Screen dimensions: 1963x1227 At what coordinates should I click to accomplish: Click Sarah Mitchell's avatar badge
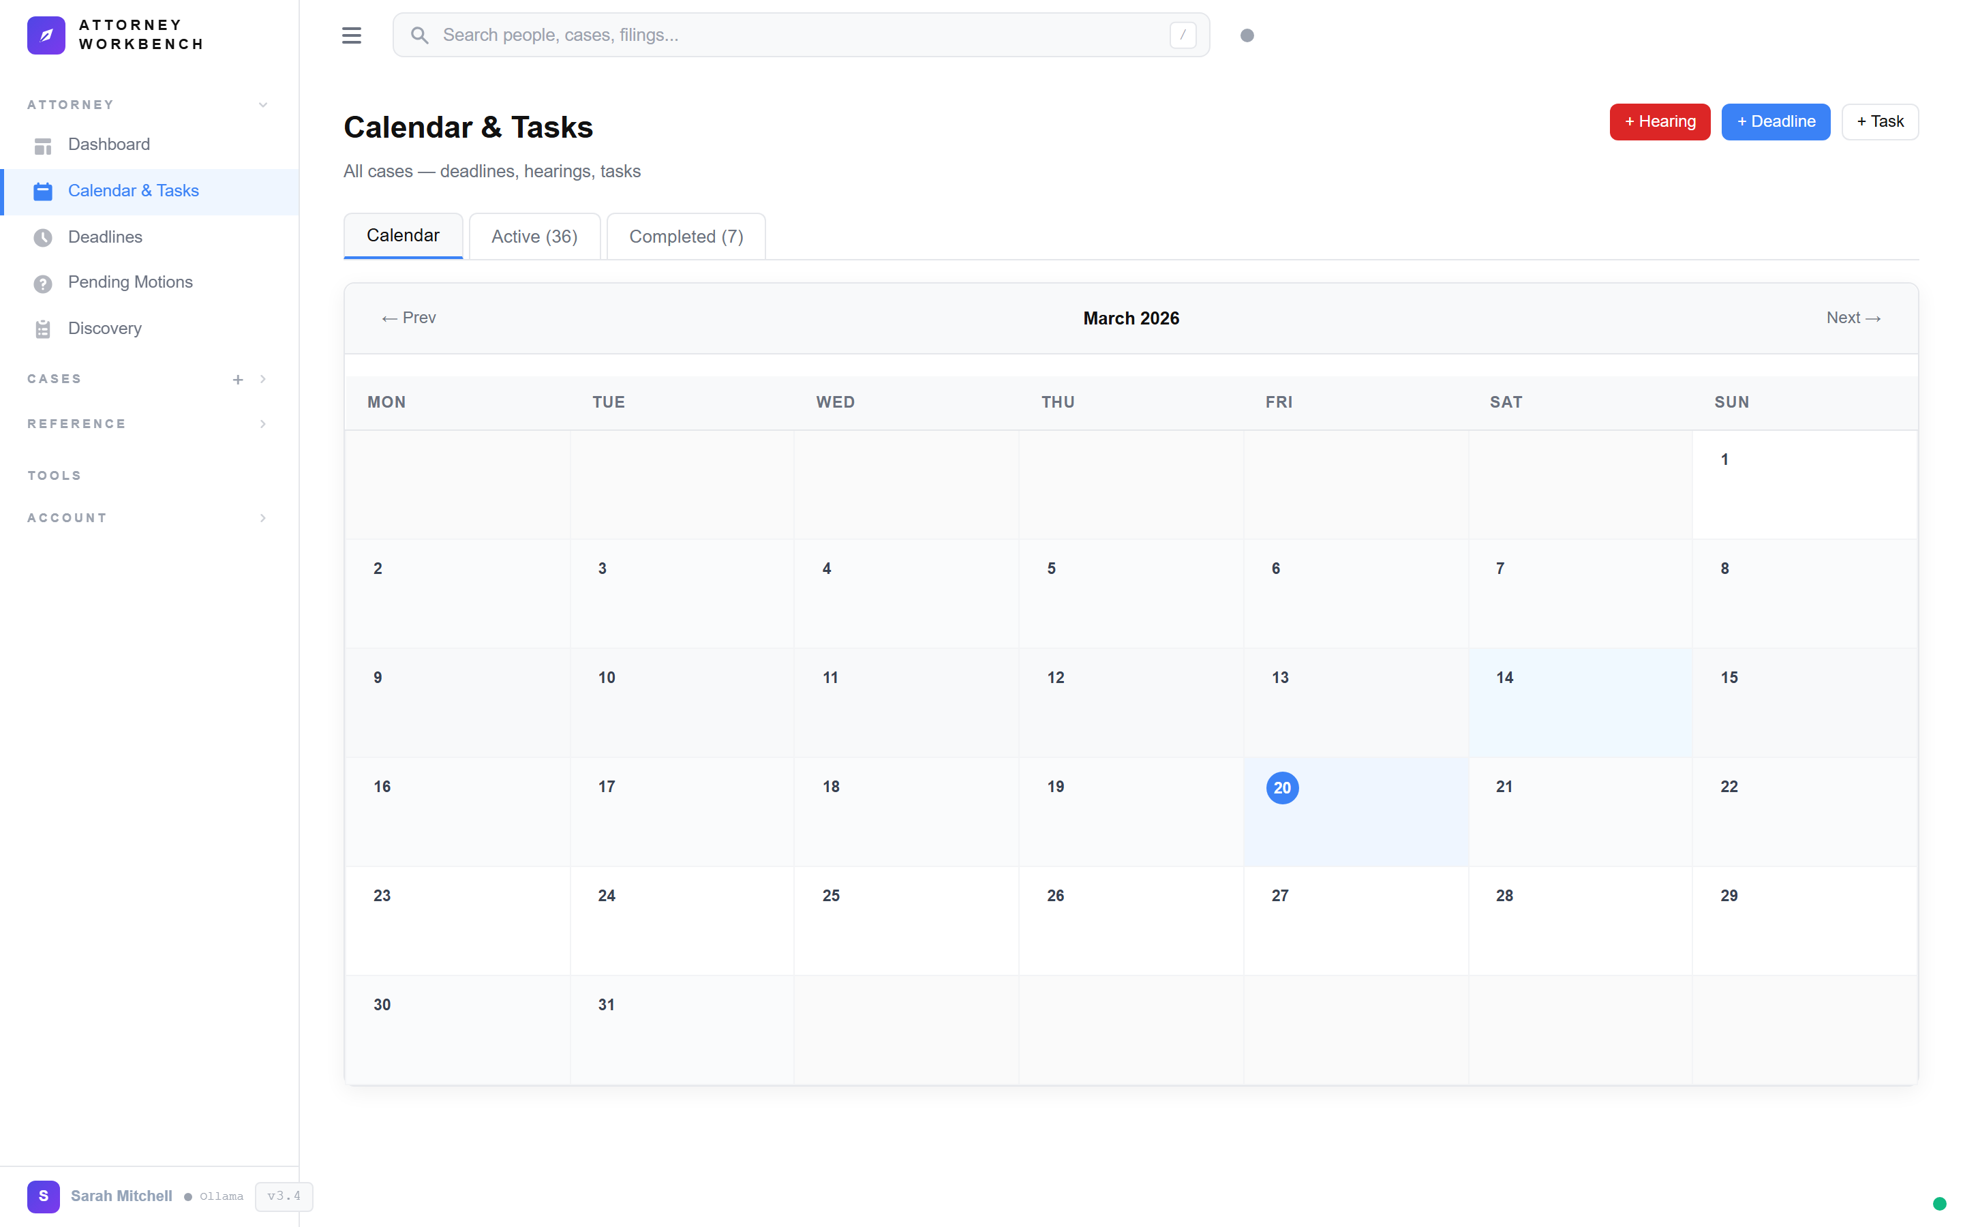tap(44, 1196)
